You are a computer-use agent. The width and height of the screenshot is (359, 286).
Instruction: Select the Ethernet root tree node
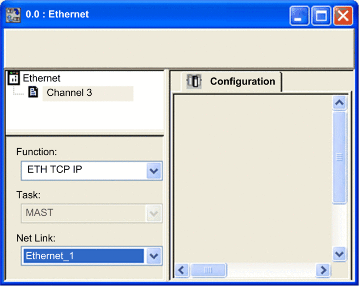tap(42, 78)
